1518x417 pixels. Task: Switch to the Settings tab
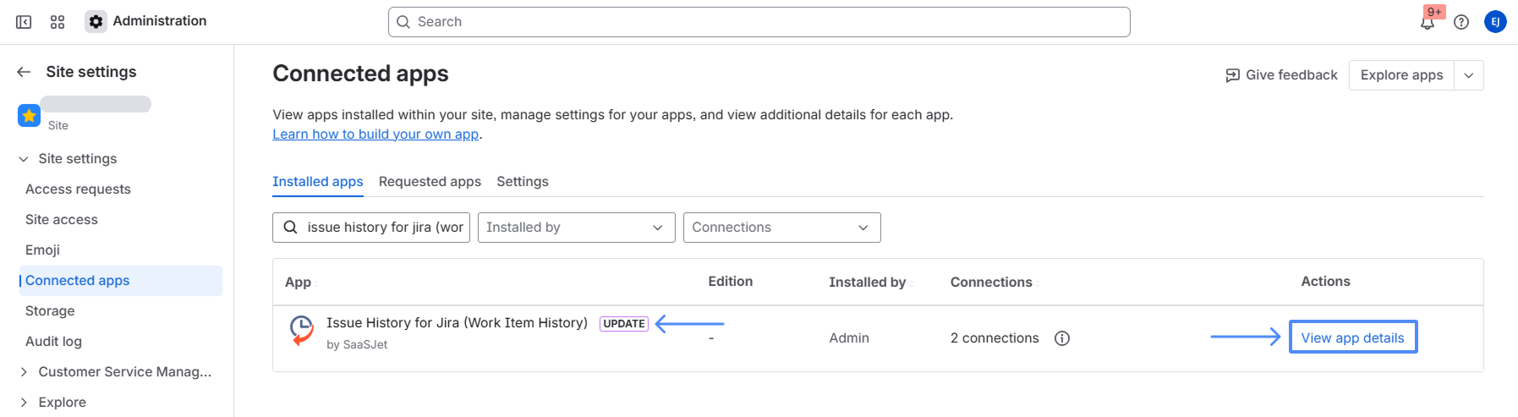coord(522,182)
